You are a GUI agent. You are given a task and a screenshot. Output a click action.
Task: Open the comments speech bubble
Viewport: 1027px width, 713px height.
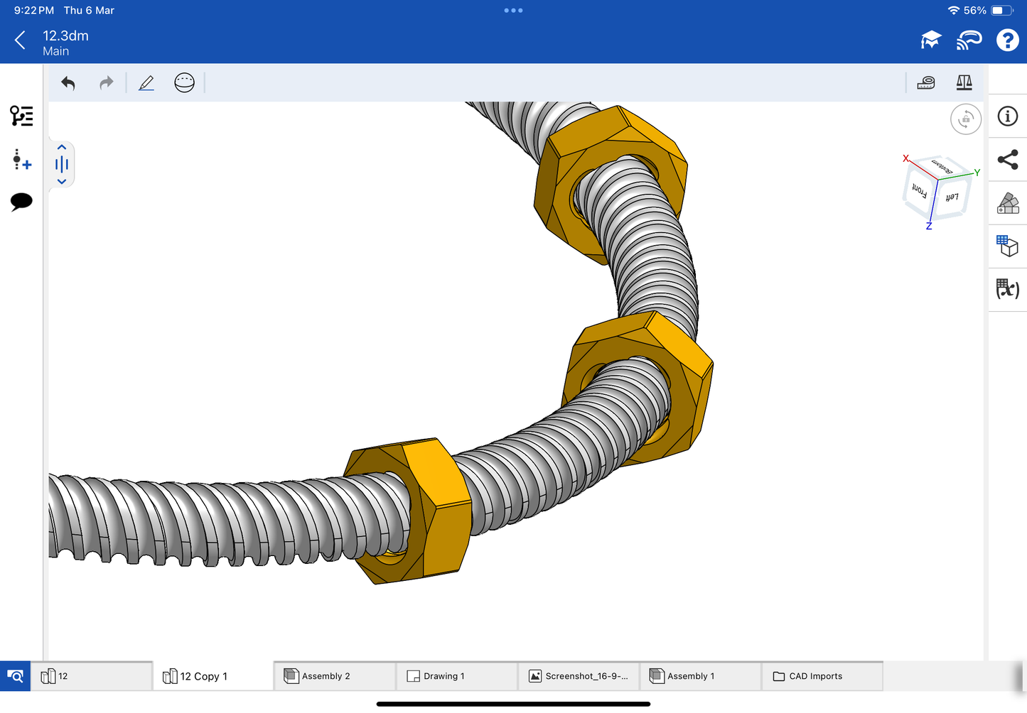21,202
